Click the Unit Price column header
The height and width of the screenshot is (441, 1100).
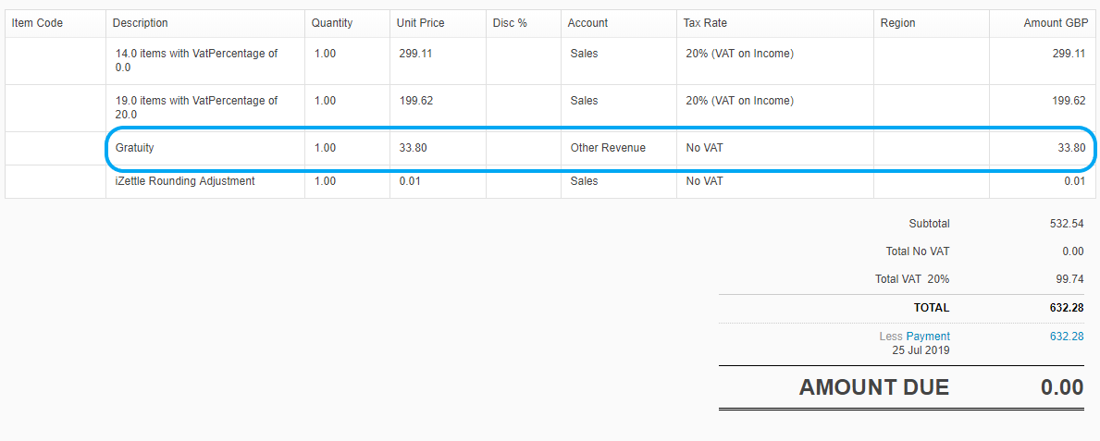(x=421, y=23)
